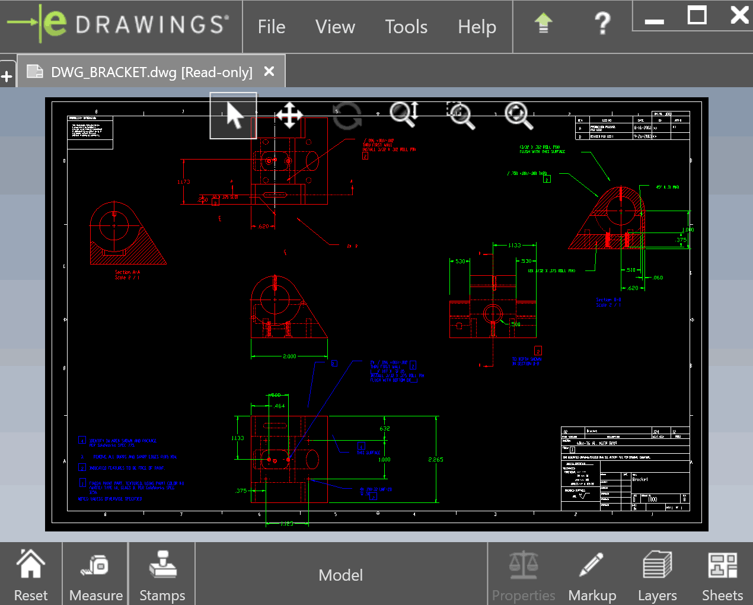
Task: Click the green up-arrow icon
Action: (x=543, y=24)
